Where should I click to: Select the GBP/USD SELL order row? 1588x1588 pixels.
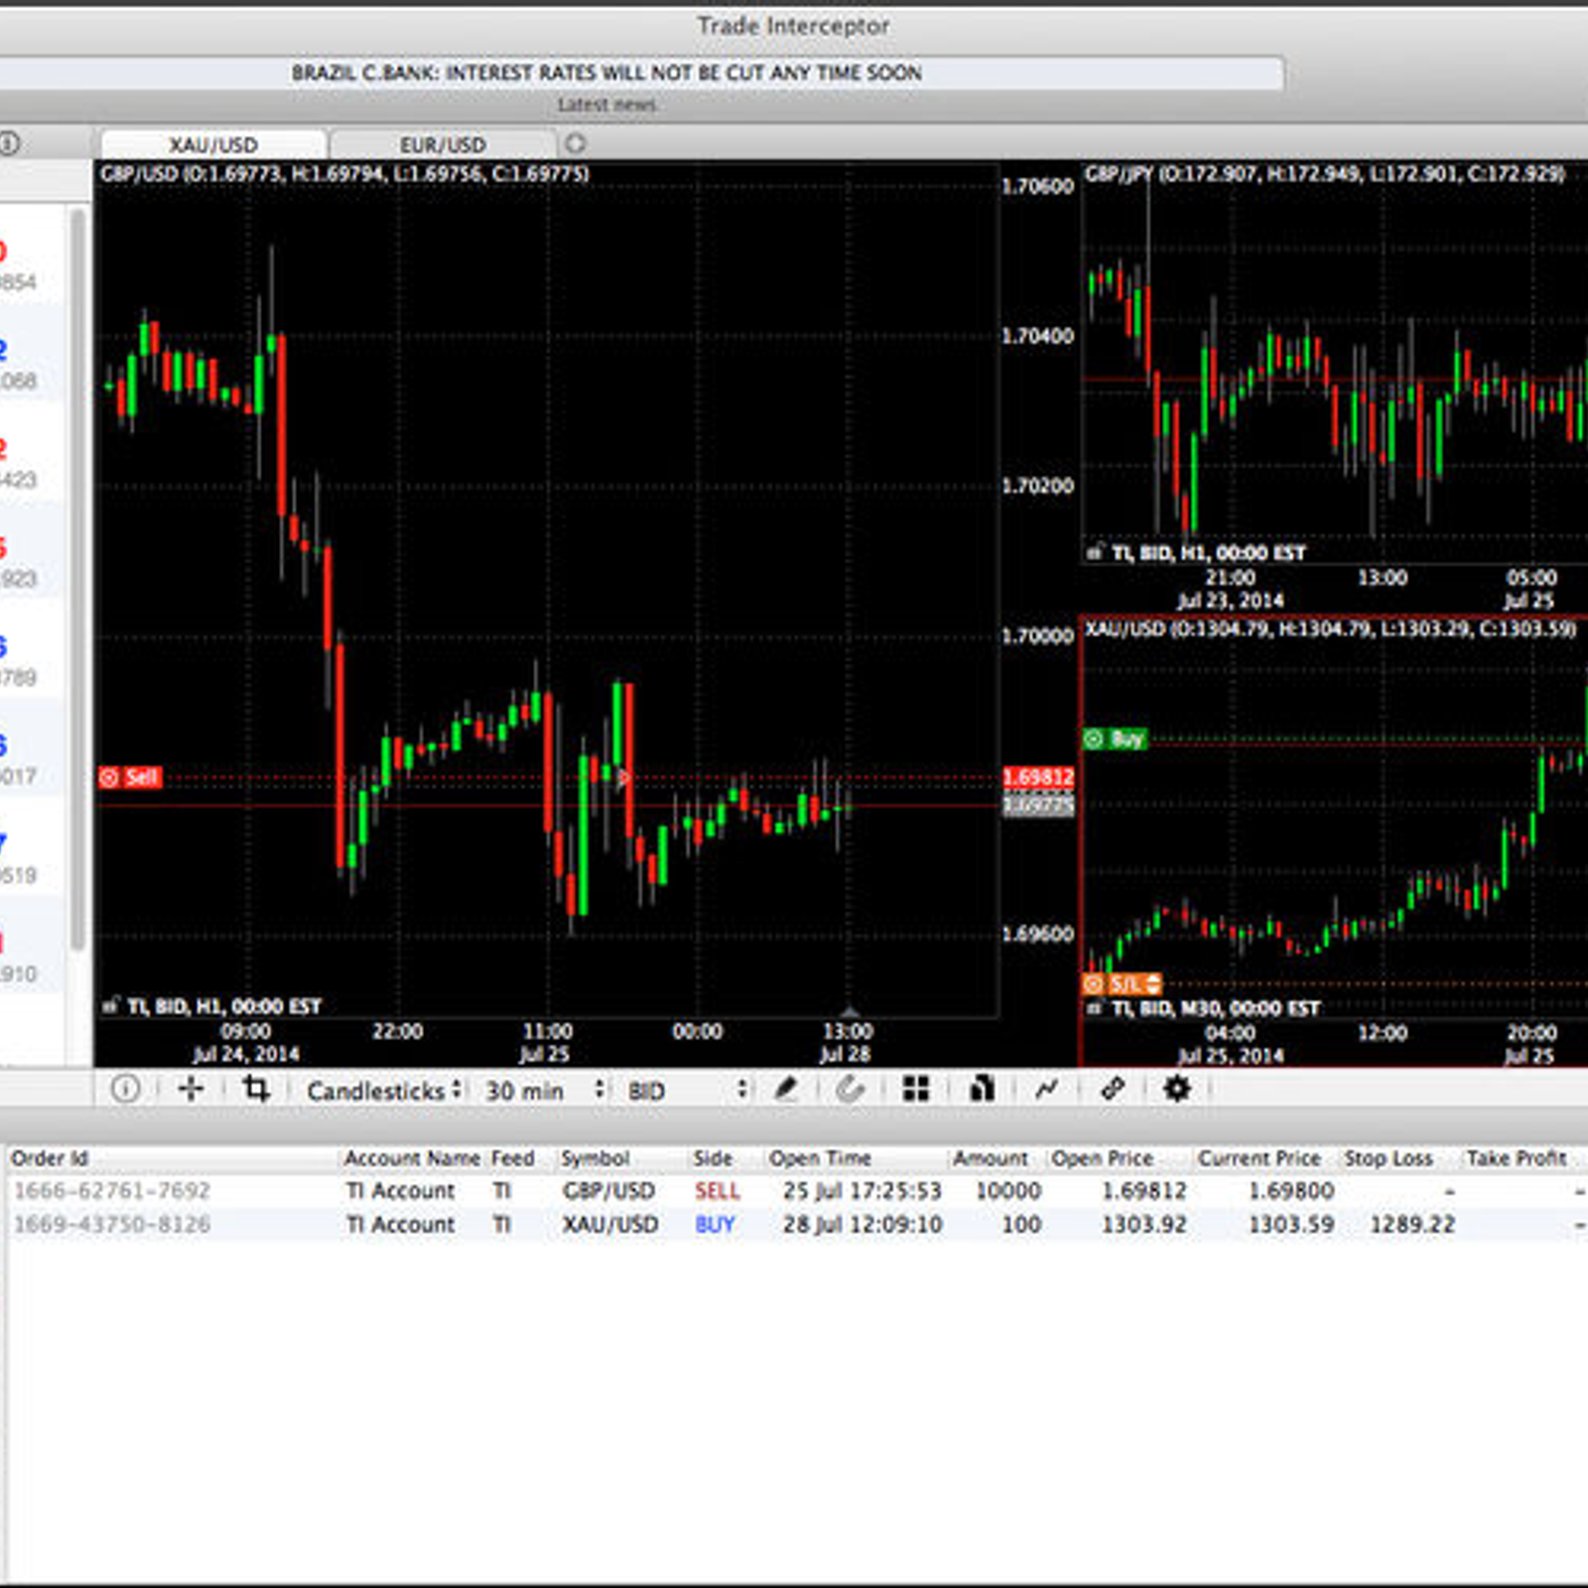pos(797,1190)
